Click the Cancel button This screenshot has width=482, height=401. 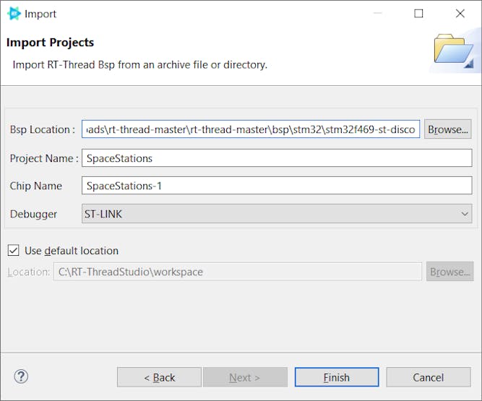tap(428, 377)
